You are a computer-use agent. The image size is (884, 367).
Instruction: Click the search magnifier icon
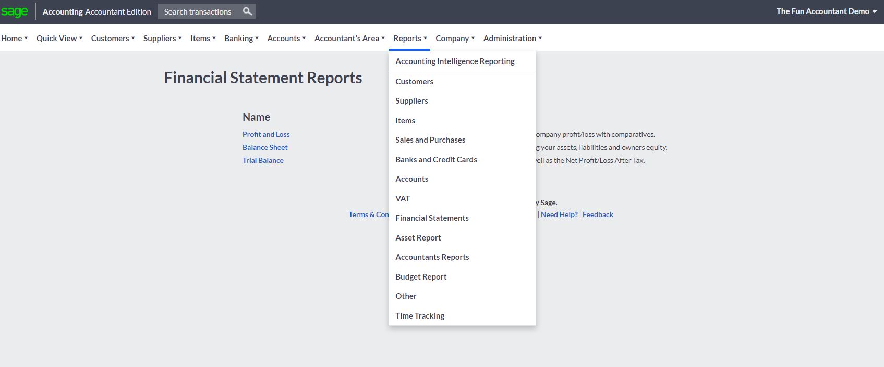248,11
